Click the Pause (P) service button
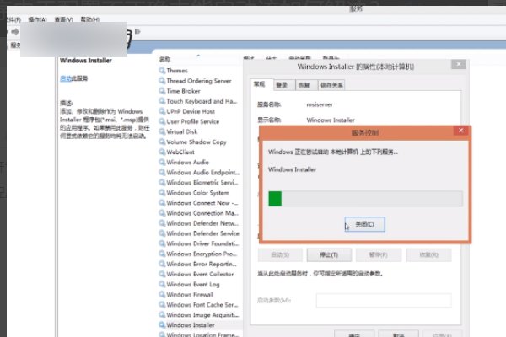This screenshot has height=337, width=506. click(379, 254)
